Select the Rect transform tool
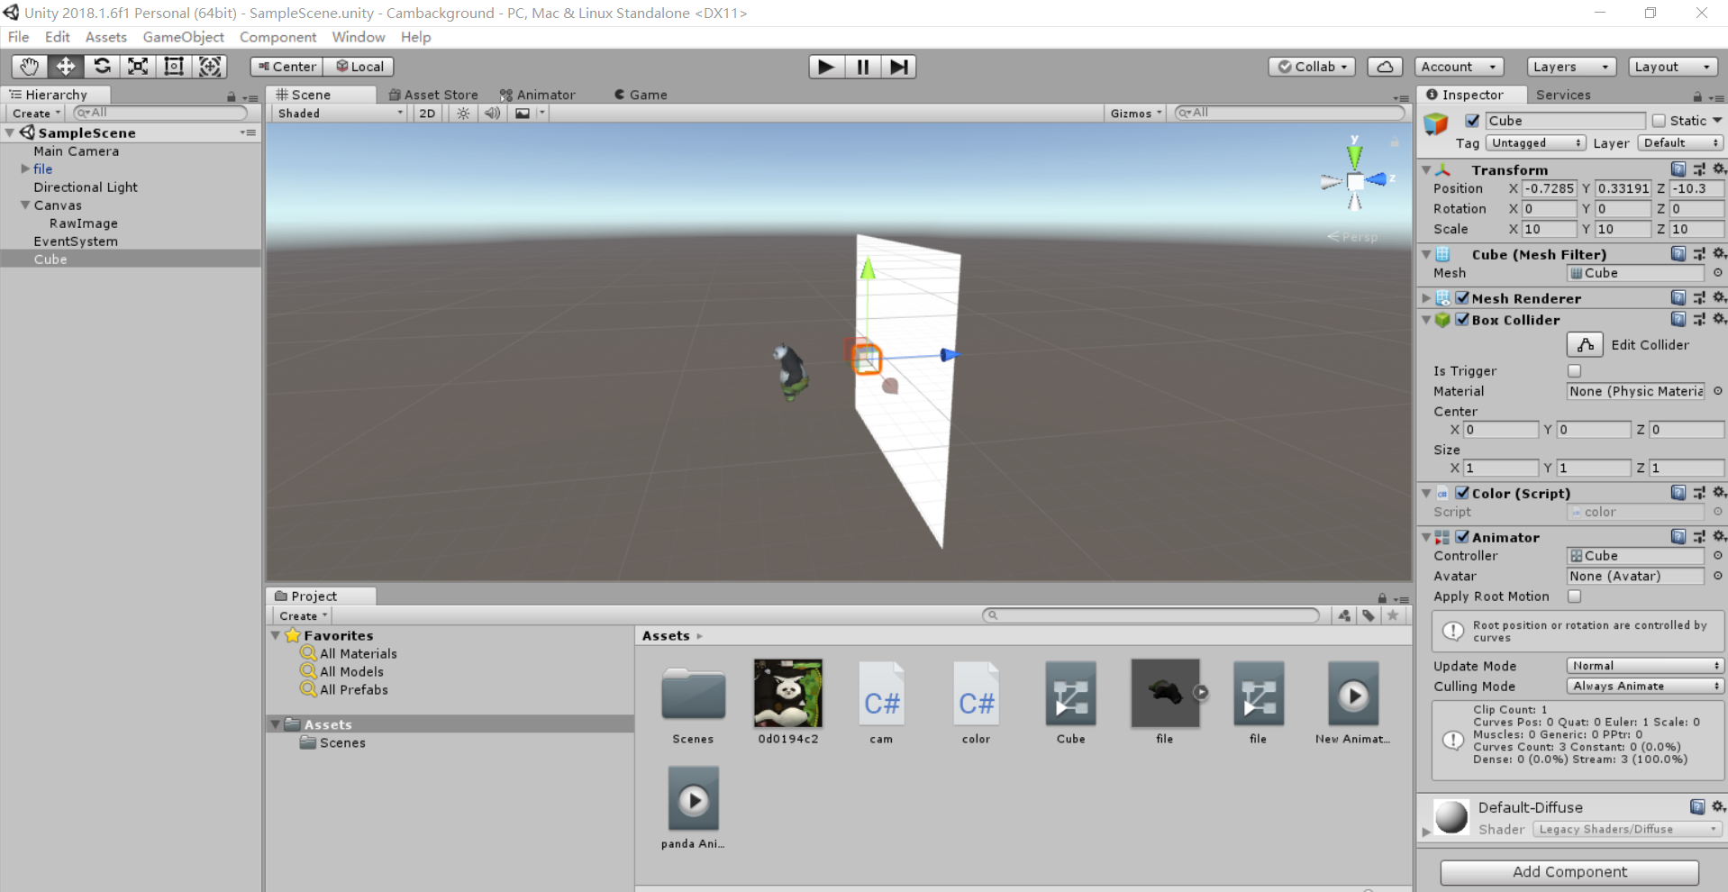The image size is (1728, 892). 173,66
